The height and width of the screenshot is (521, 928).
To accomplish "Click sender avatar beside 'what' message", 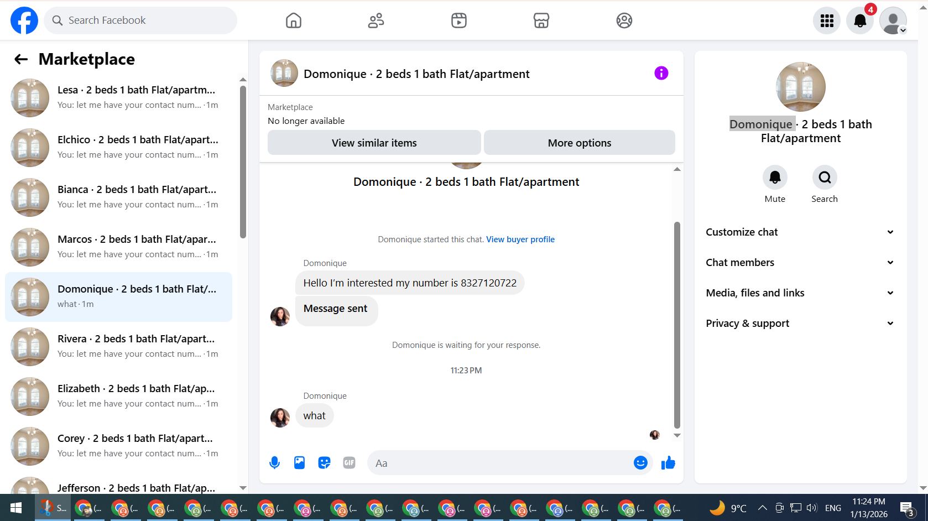I will (x=280, y=418).
